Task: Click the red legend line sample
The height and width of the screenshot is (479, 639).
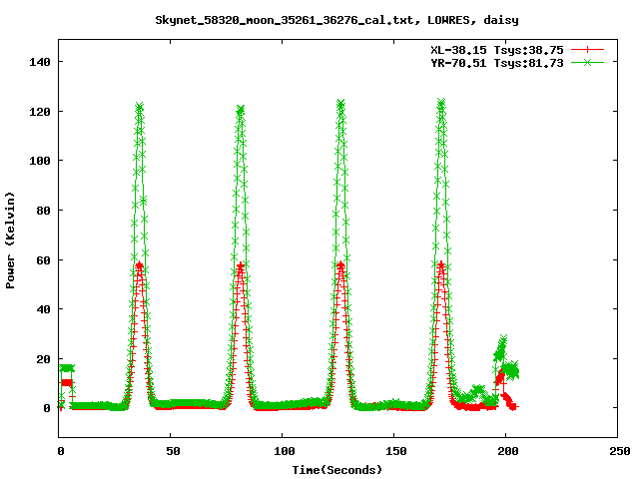Action: [587, 50]
